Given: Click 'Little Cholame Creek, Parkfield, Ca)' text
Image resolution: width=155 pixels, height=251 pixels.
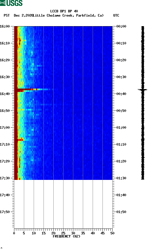Looking at the screenshot, I should coord(68,15).
